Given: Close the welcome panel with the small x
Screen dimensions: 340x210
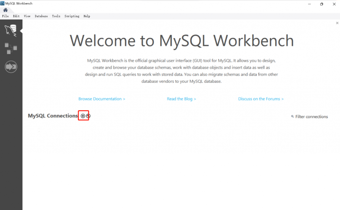Looking at the screenshot, I should point(337,23).
